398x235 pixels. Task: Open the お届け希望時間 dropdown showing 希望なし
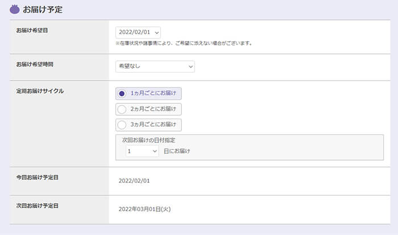coord(155,66)
